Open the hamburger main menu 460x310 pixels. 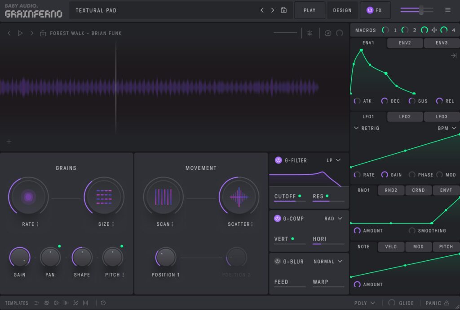[447, 10]
